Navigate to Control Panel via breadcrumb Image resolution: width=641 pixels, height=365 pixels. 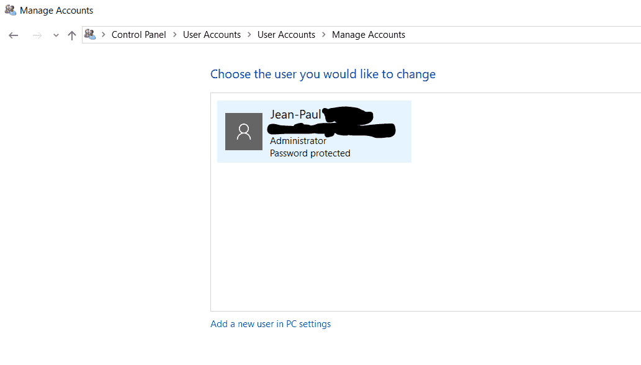coord(138,35)
